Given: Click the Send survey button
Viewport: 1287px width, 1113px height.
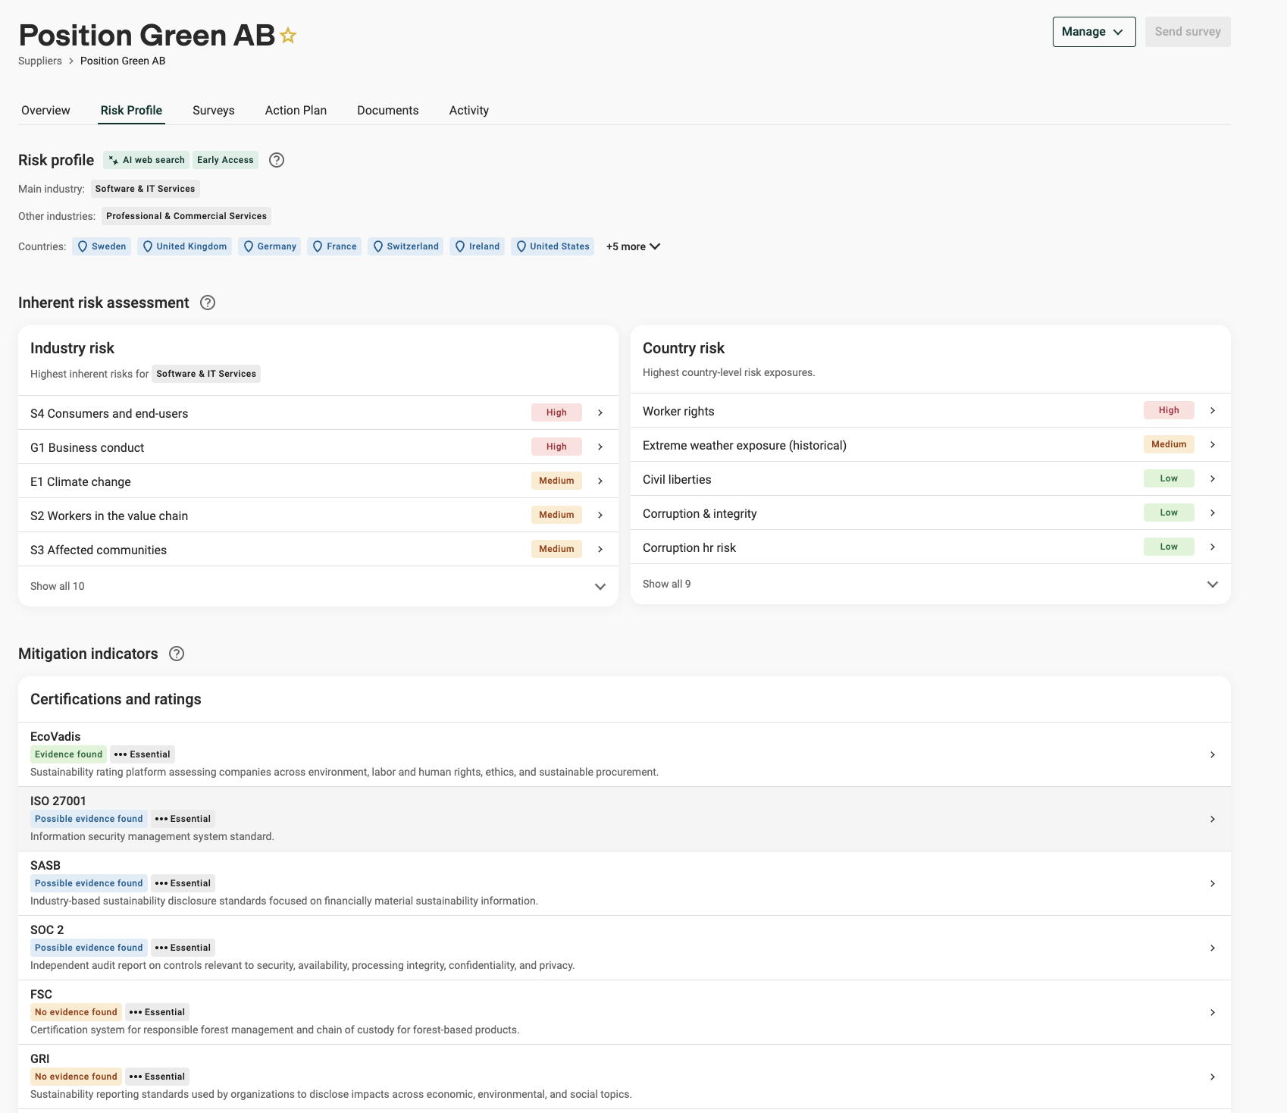Looking at the screenshot, I should pos(1188,32).
